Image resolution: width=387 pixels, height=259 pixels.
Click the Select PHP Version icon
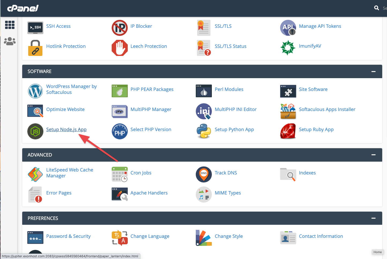(x=120, y=131)
